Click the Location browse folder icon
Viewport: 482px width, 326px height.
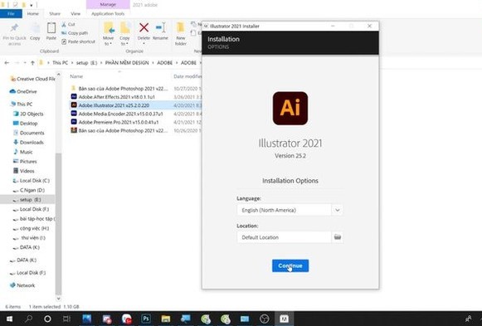pyautogui.click(x=337, y=237)
